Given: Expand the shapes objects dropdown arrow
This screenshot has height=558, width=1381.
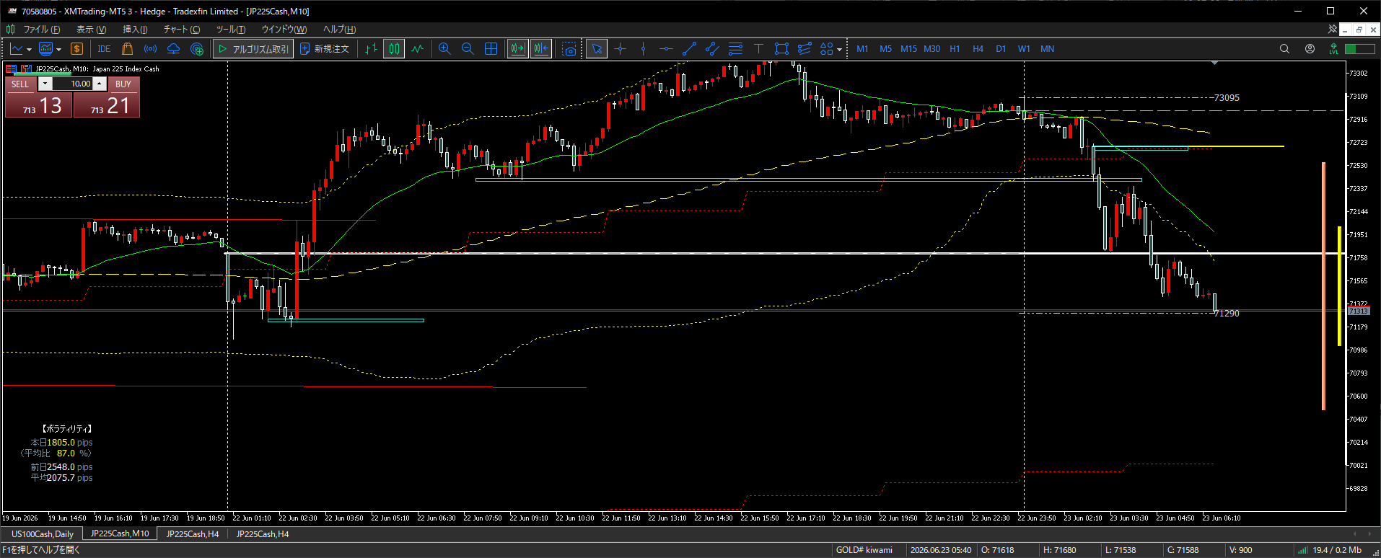Looking at the screenshot, I should click(839, 50).
